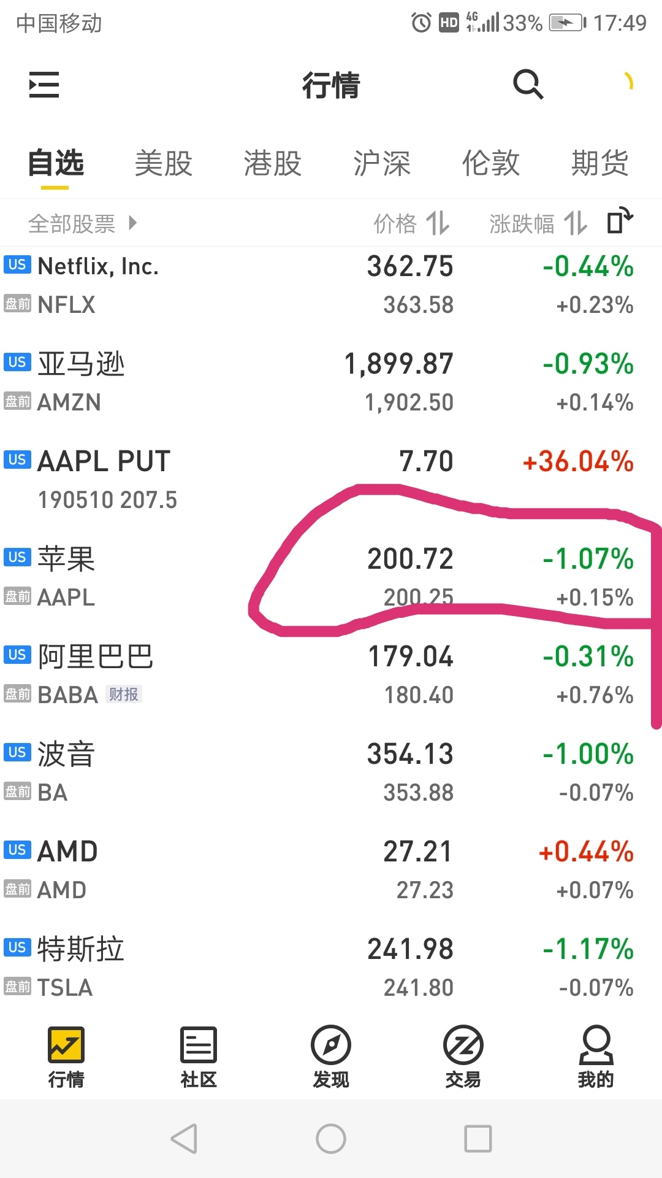662x1178 pixels.
Task: Switch to the 港股 tab
Action: (273, 163)
